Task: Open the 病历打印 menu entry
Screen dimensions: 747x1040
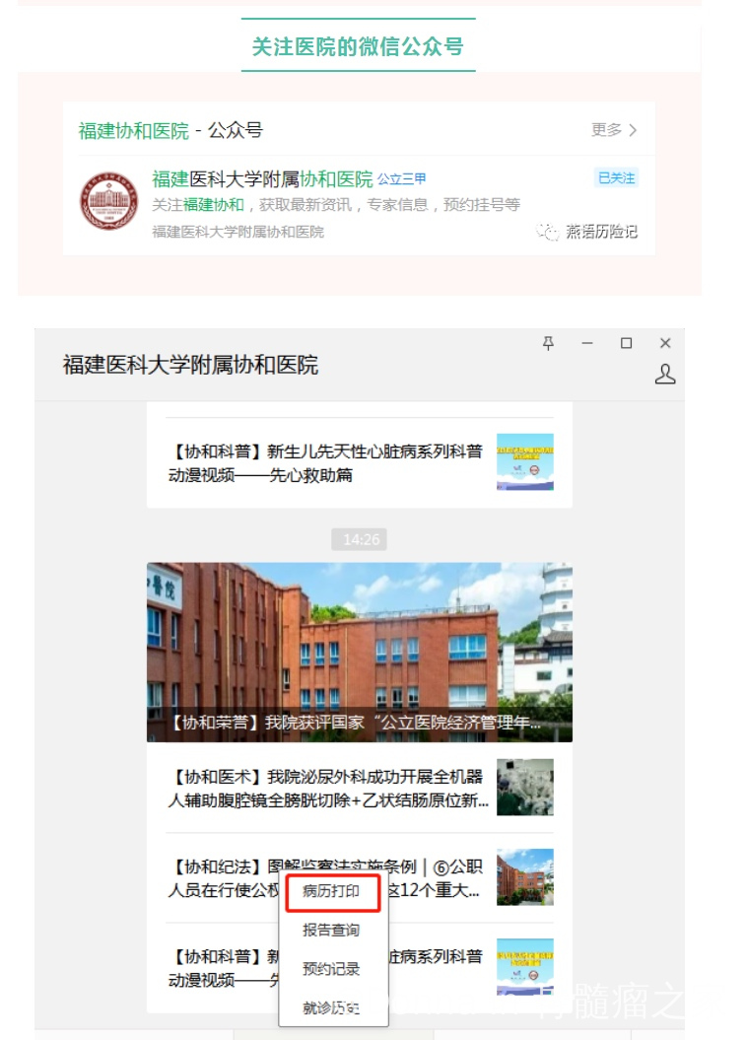Action: click(332, 891)
